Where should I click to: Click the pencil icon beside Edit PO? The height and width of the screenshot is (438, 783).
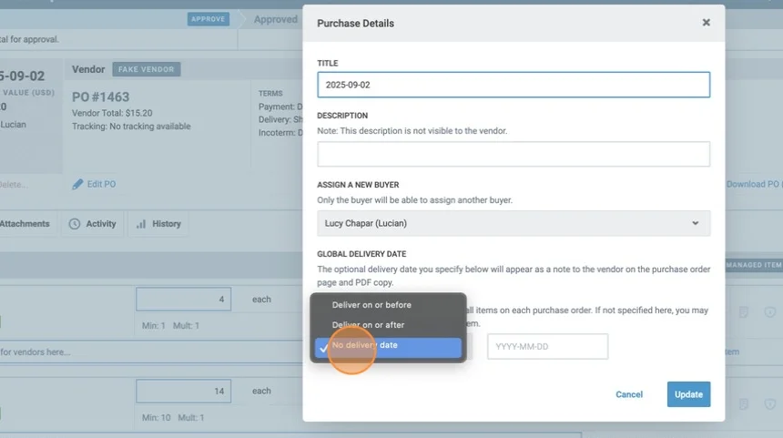pyautogui.click(x=78, y=184)
